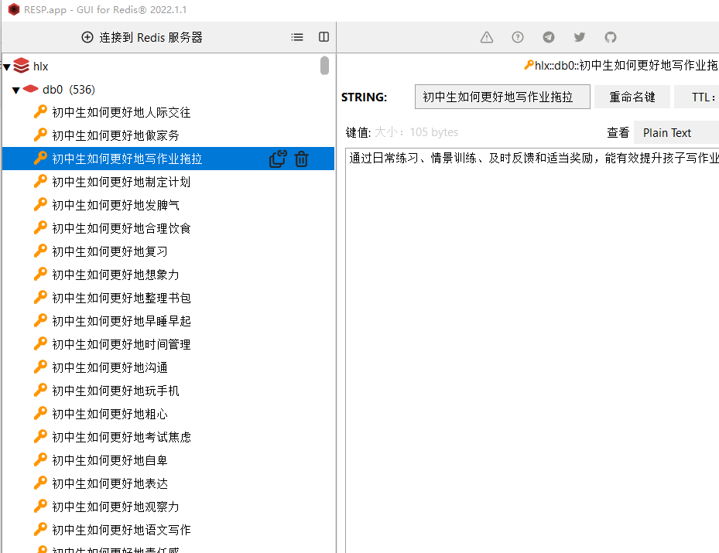Click the 查看 view label
The height and width of the screenshot is (553, 719).
pyautogui.click(x=618, y=132)
